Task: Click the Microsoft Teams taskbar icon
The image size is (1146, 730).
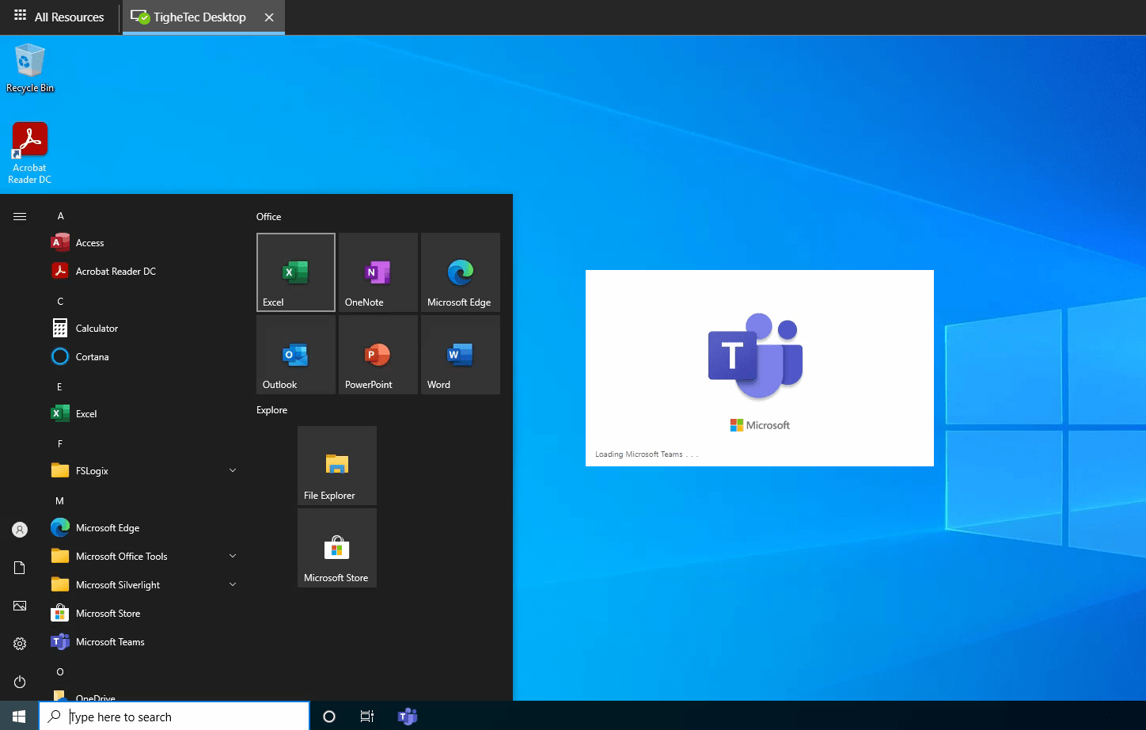Action: pos(408,717)
